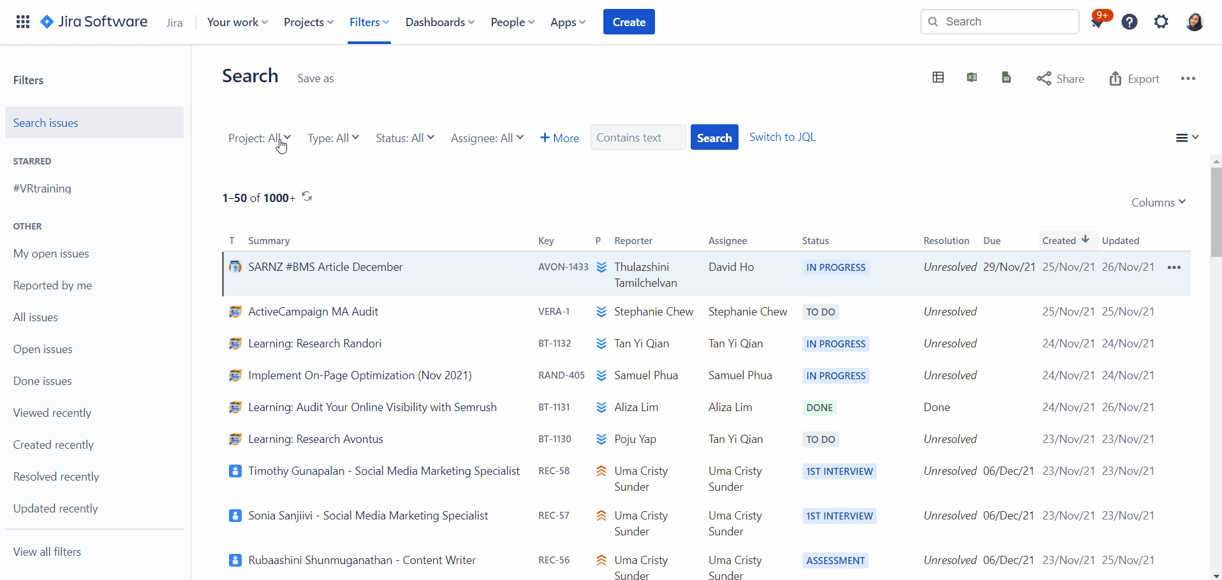Image resolution: width=1222 pixels, height=580 pixels.
Task: Open the #VRtraining starred filter
Action: click(x=42, y=189)
